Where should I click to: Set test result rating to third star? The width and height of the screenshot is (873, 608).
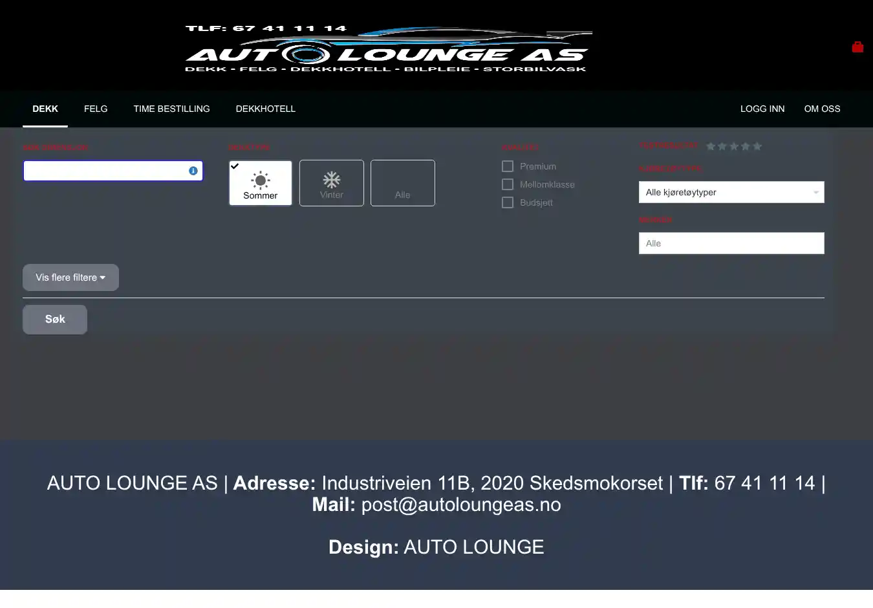(734, 146)
